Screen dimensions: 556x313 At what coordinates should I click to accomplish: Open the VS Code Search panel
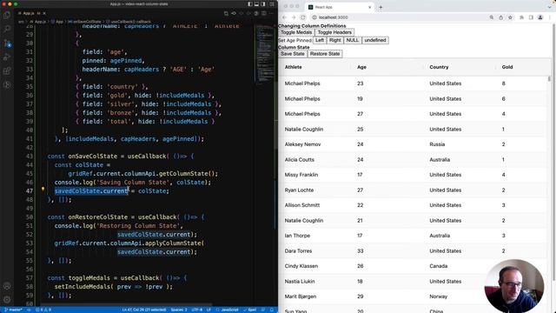coord(7,29)
